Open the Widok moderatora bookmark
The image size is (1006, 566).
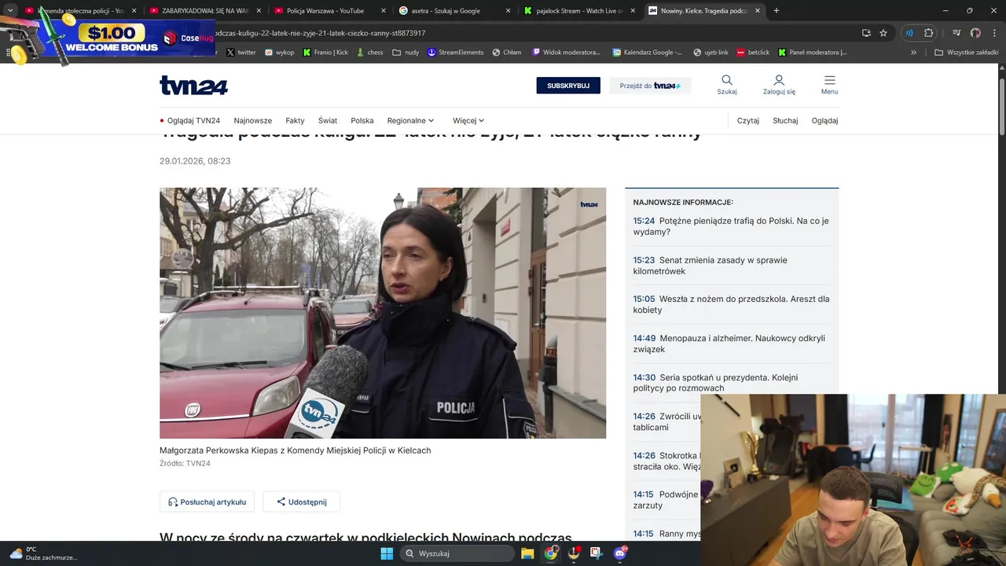coord(567,53)
